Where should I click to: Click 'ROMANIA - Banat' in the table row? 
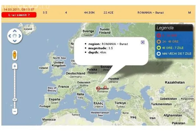tap(151, 13)
